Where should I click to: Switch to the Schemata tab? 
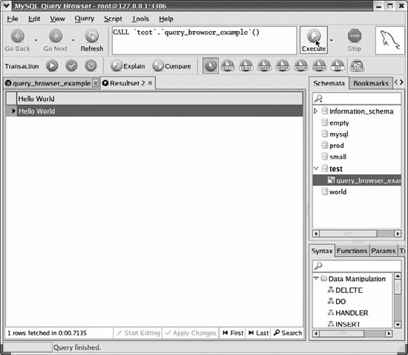coord(329,83)
